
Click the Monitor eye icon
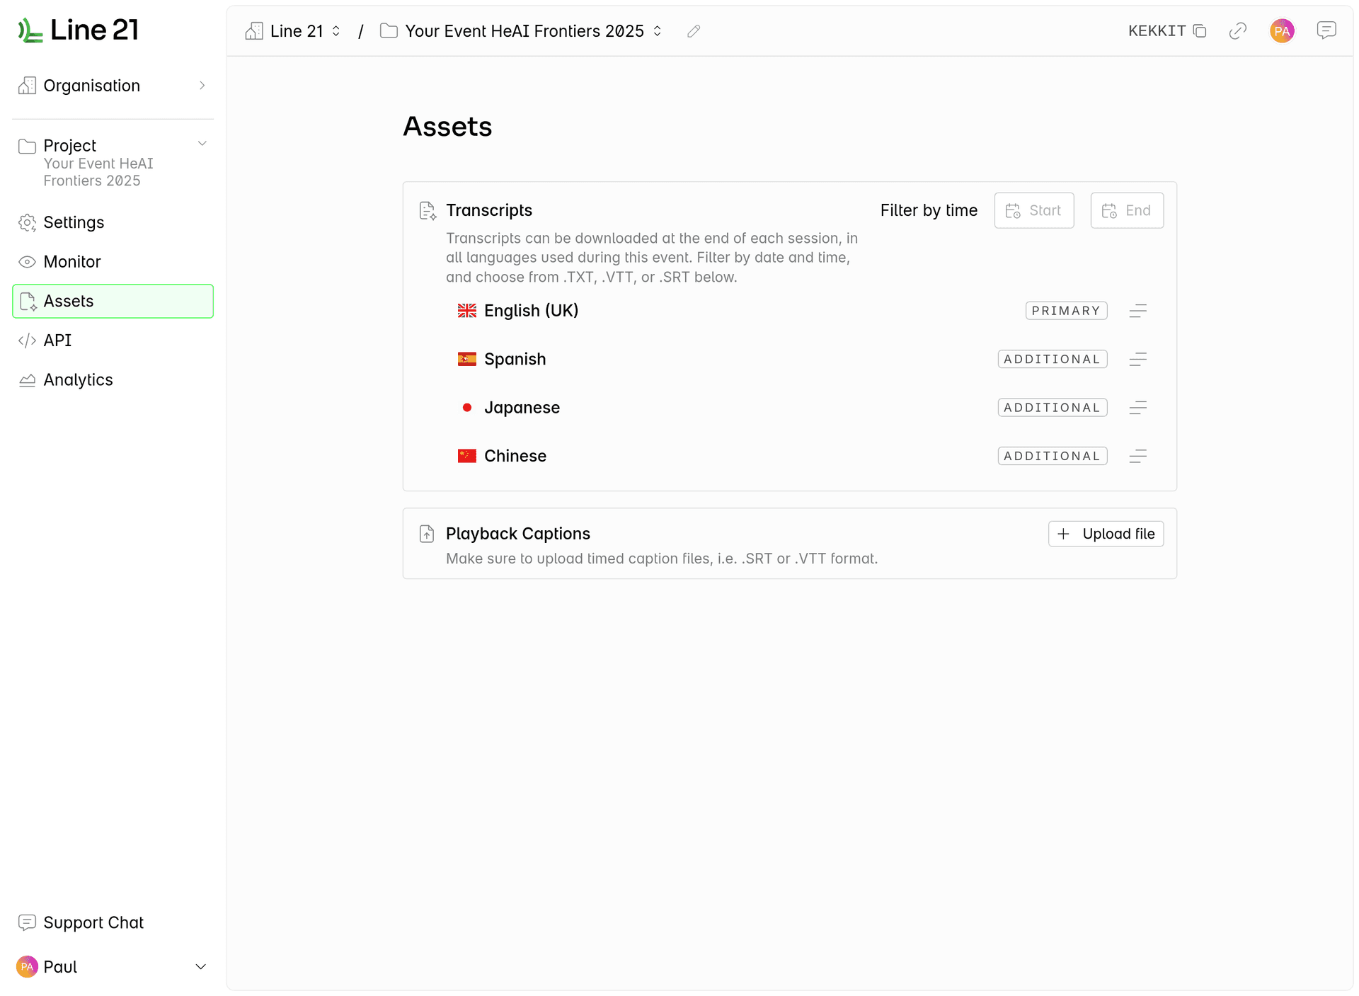point(27,262)
